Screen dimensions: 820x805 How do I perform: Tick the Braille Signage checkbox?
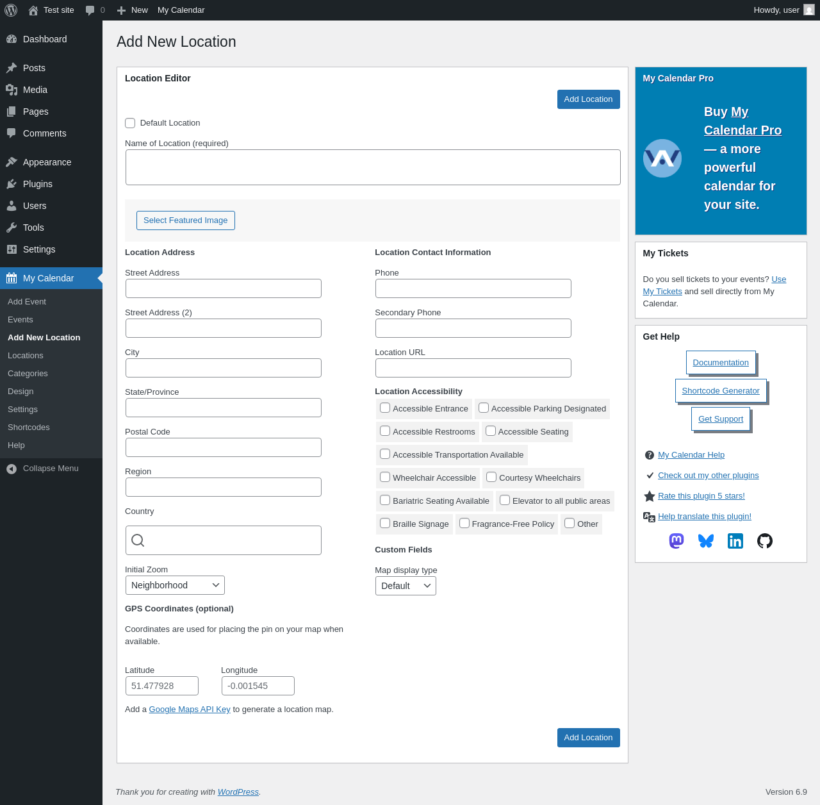[385, 523]
